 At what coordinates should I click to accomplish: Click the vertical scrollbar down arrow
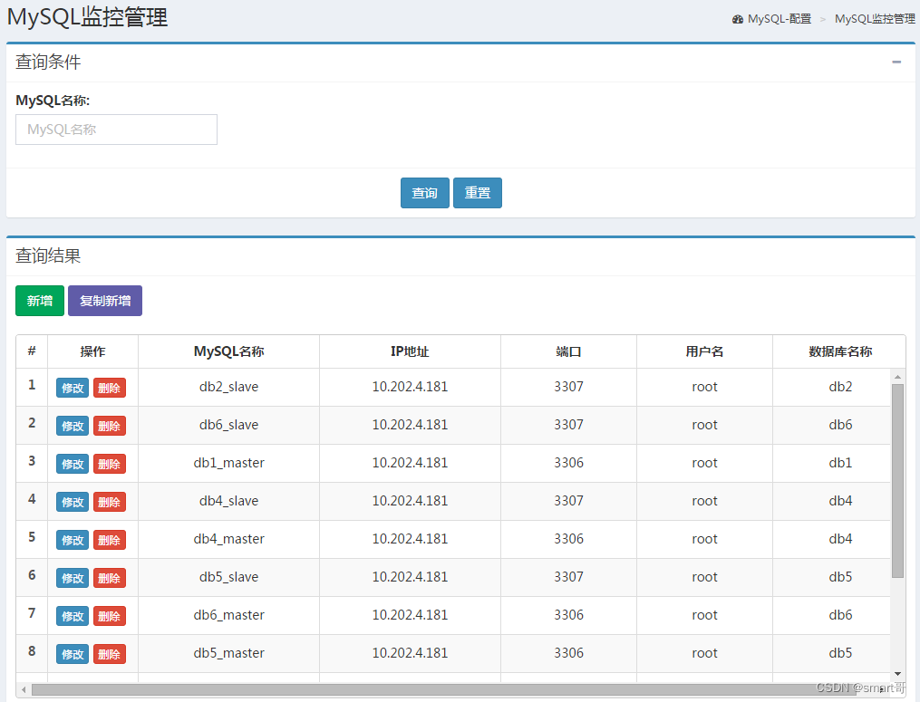897,674
